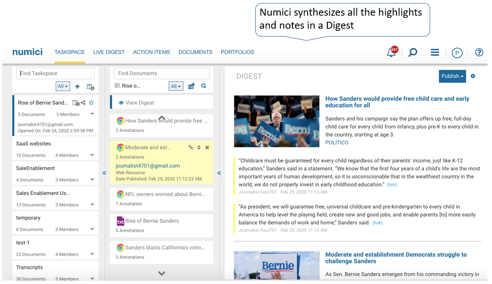Type in the Find Documents search field
The width and height of the screenshot is (492, 284).
pyautogui.click(x=161, y=73)
